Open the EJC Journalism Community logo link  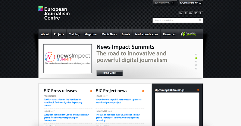click(189, 34)
